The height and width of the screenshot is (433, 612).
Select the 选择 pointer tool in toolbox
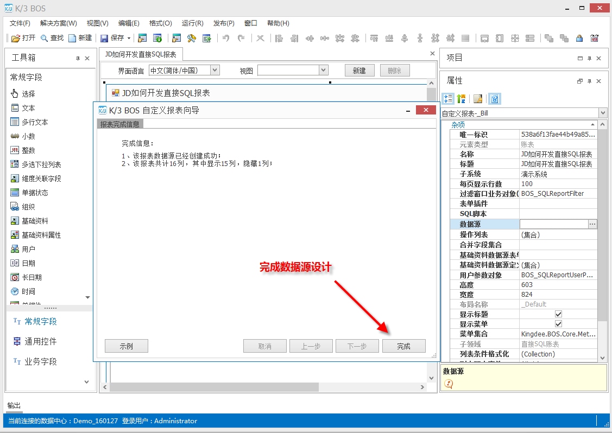pos(23,94)
